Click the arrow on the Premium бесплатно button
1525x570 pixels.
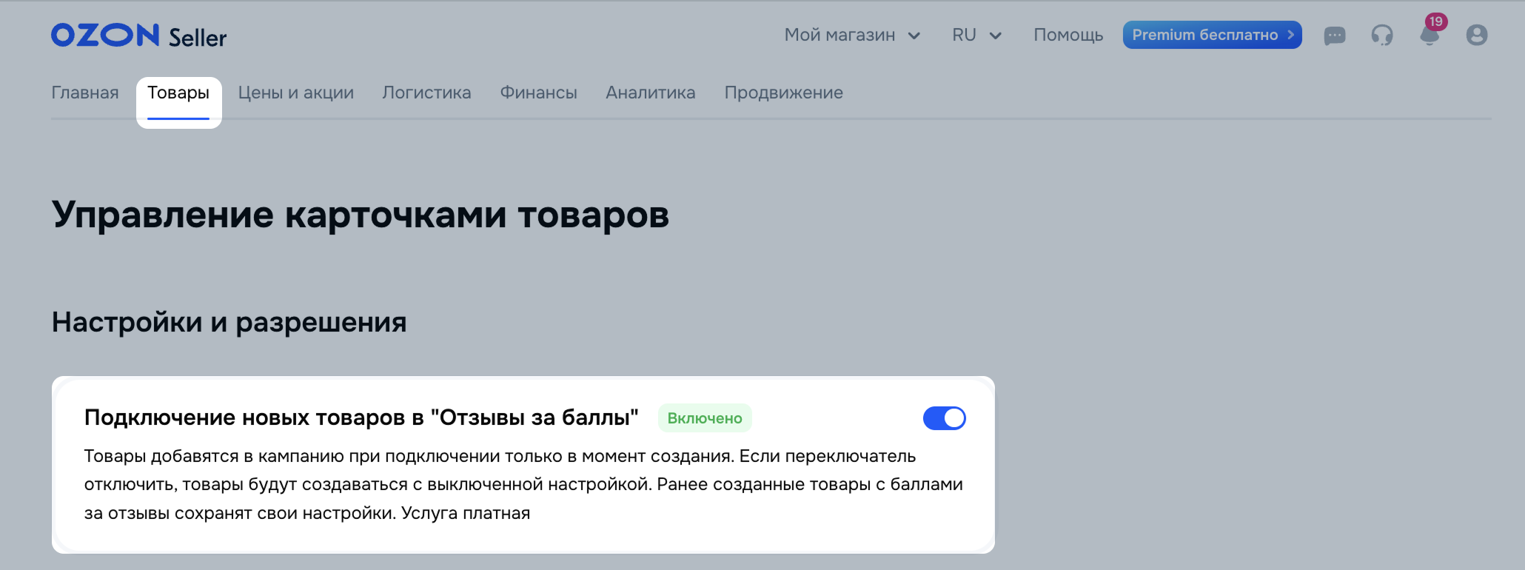coord(1290,35)
